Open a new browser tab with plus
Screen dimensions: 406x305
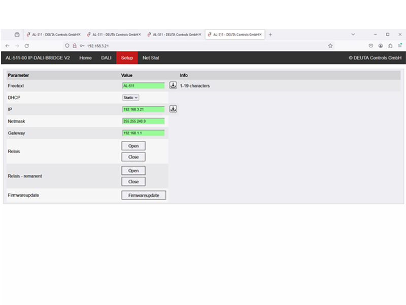pyautogui.click(x=270, y=35)
